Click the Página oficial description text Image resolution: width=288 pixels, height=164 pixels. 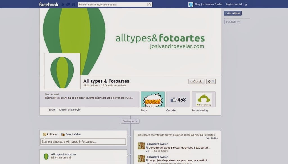[89, 98]
